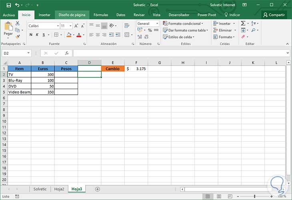Open the Archivo menu
The height and width of the screenshot is (200, 292).
(x=9, y=15)
